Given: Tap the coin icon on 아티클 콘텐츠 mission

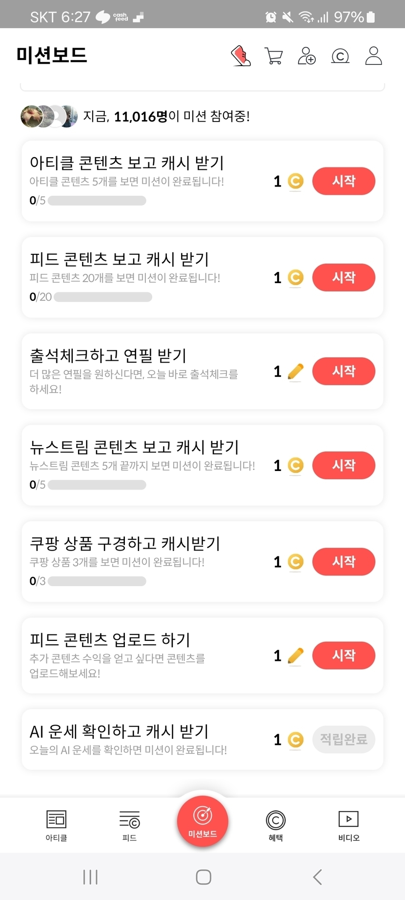Looking at the screenshot, I should [x=295, y=181].
